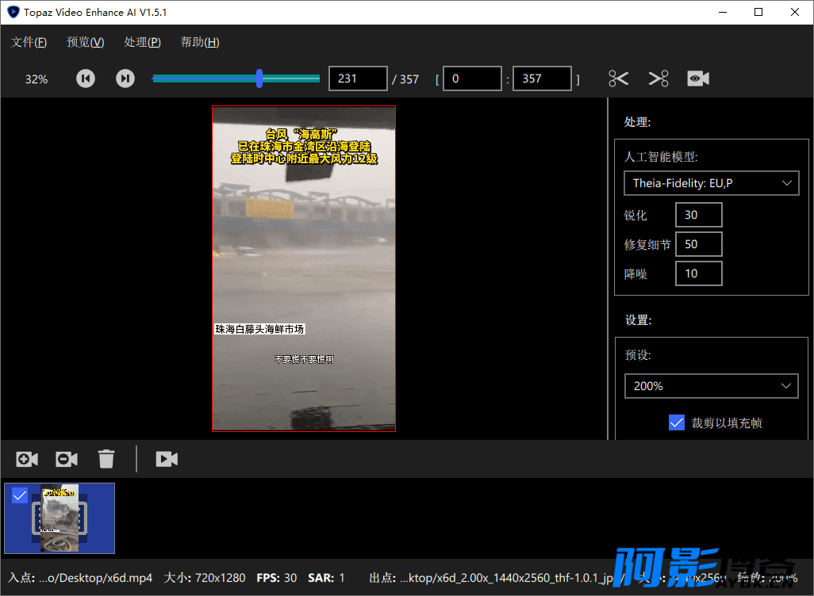The height and width of the screenshot is (596, 814).
Task: Open the Theia-Fidelity AI model dropdown
Action: pyautogui.click(x=711, y=183)
